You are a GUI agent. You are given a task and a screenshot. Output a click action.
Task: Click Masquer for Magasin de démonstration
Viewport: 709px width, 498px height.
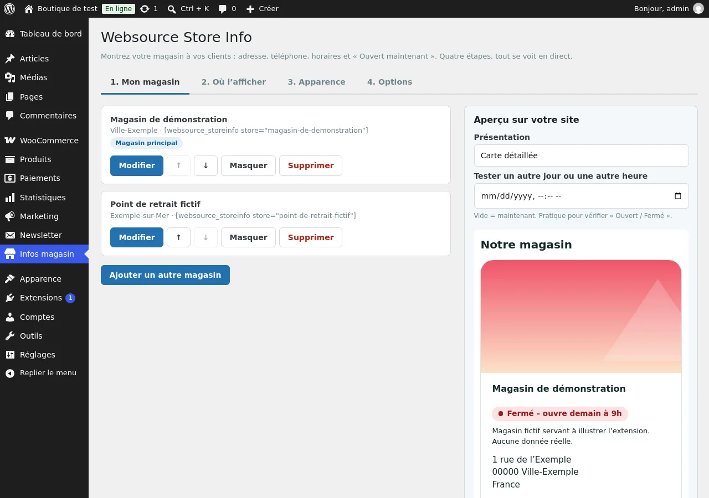[248, 165]
